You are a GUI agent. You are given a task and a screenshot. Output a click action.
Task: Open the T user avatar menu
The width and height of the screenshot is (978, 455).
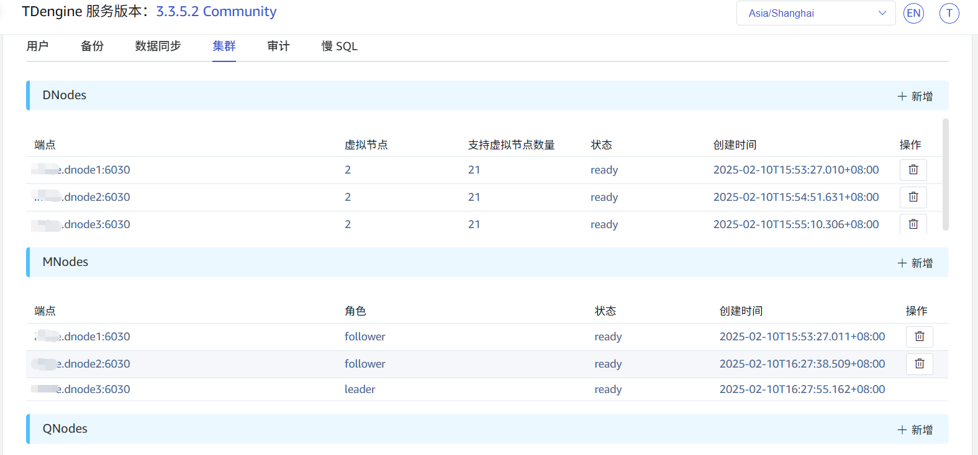point(949,13)
